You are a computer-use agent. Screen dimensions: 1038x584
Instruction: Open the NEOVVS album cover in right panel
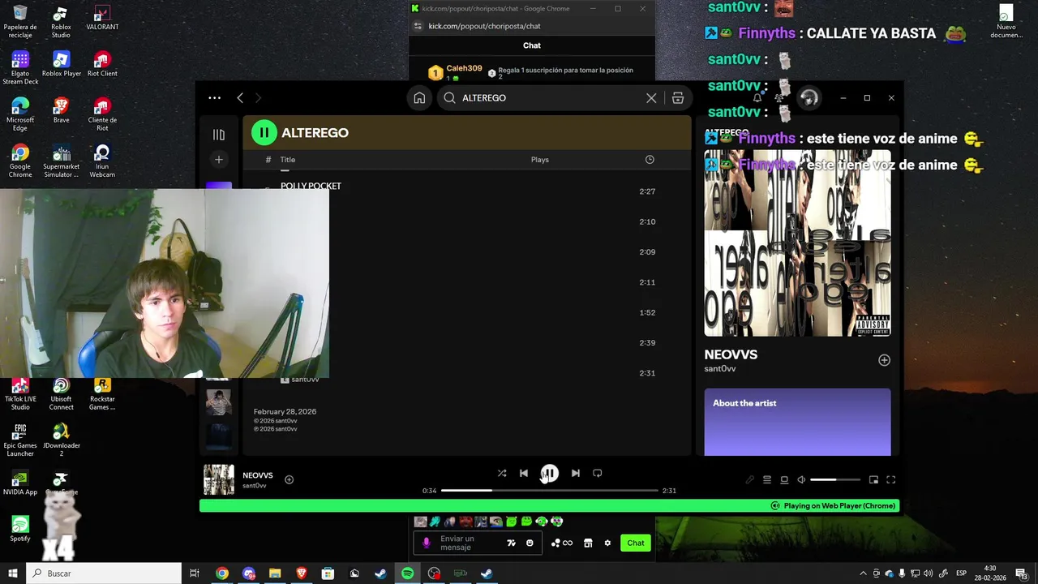coord(797,243)
